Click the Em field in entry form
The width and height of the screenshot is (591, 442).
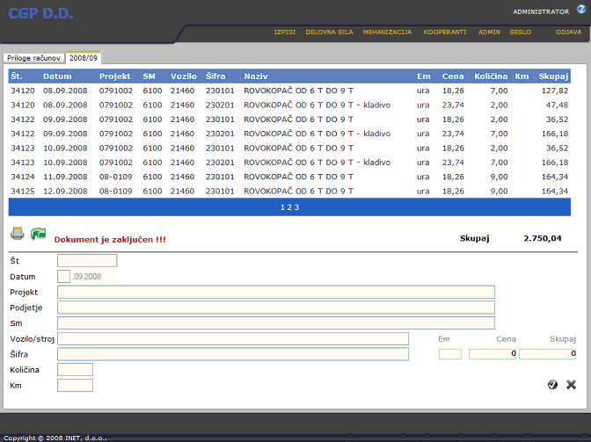tap(450, 354)
